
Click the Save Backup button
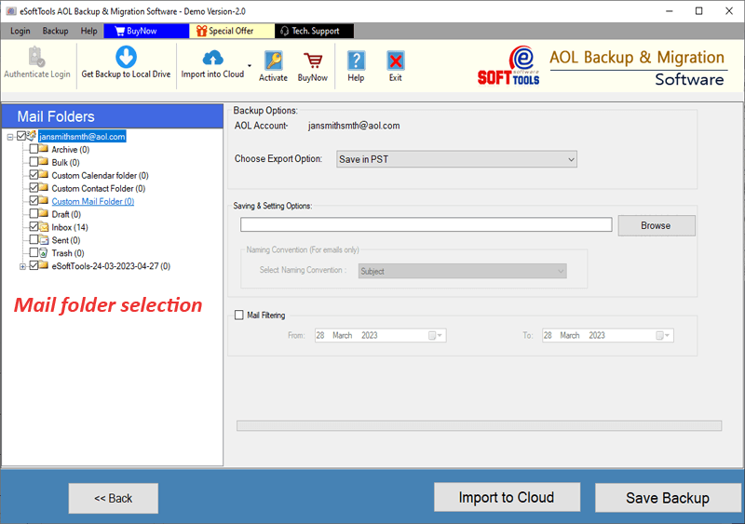(x=668, y=498)
